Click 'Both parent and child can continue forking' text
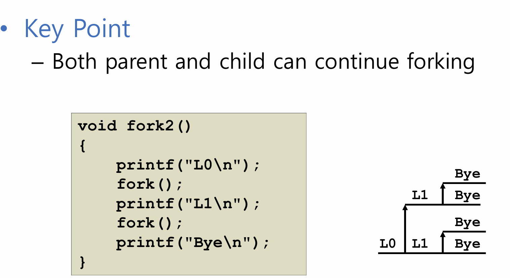 click(x=263, y=62)
